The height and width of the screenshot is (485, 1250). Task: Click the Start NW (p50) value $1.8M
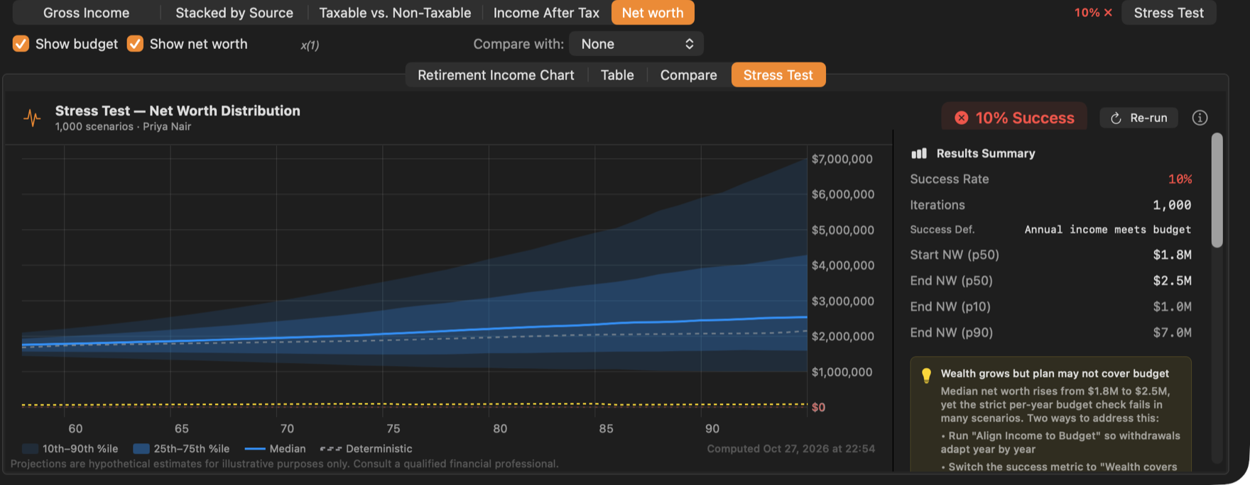coord(1173,255)
